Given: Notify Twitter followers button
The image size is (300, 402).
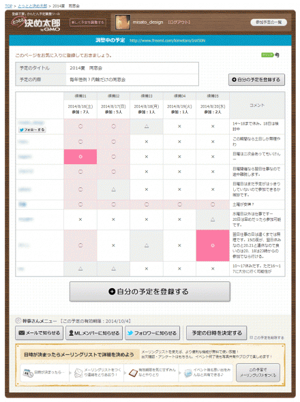Looking at the screenshot, I should [x=152, y=333].
